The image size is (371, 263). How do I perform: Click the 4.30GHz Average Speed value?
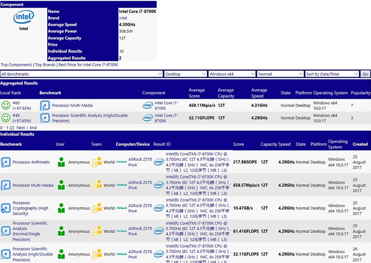(x=127, y=25)
